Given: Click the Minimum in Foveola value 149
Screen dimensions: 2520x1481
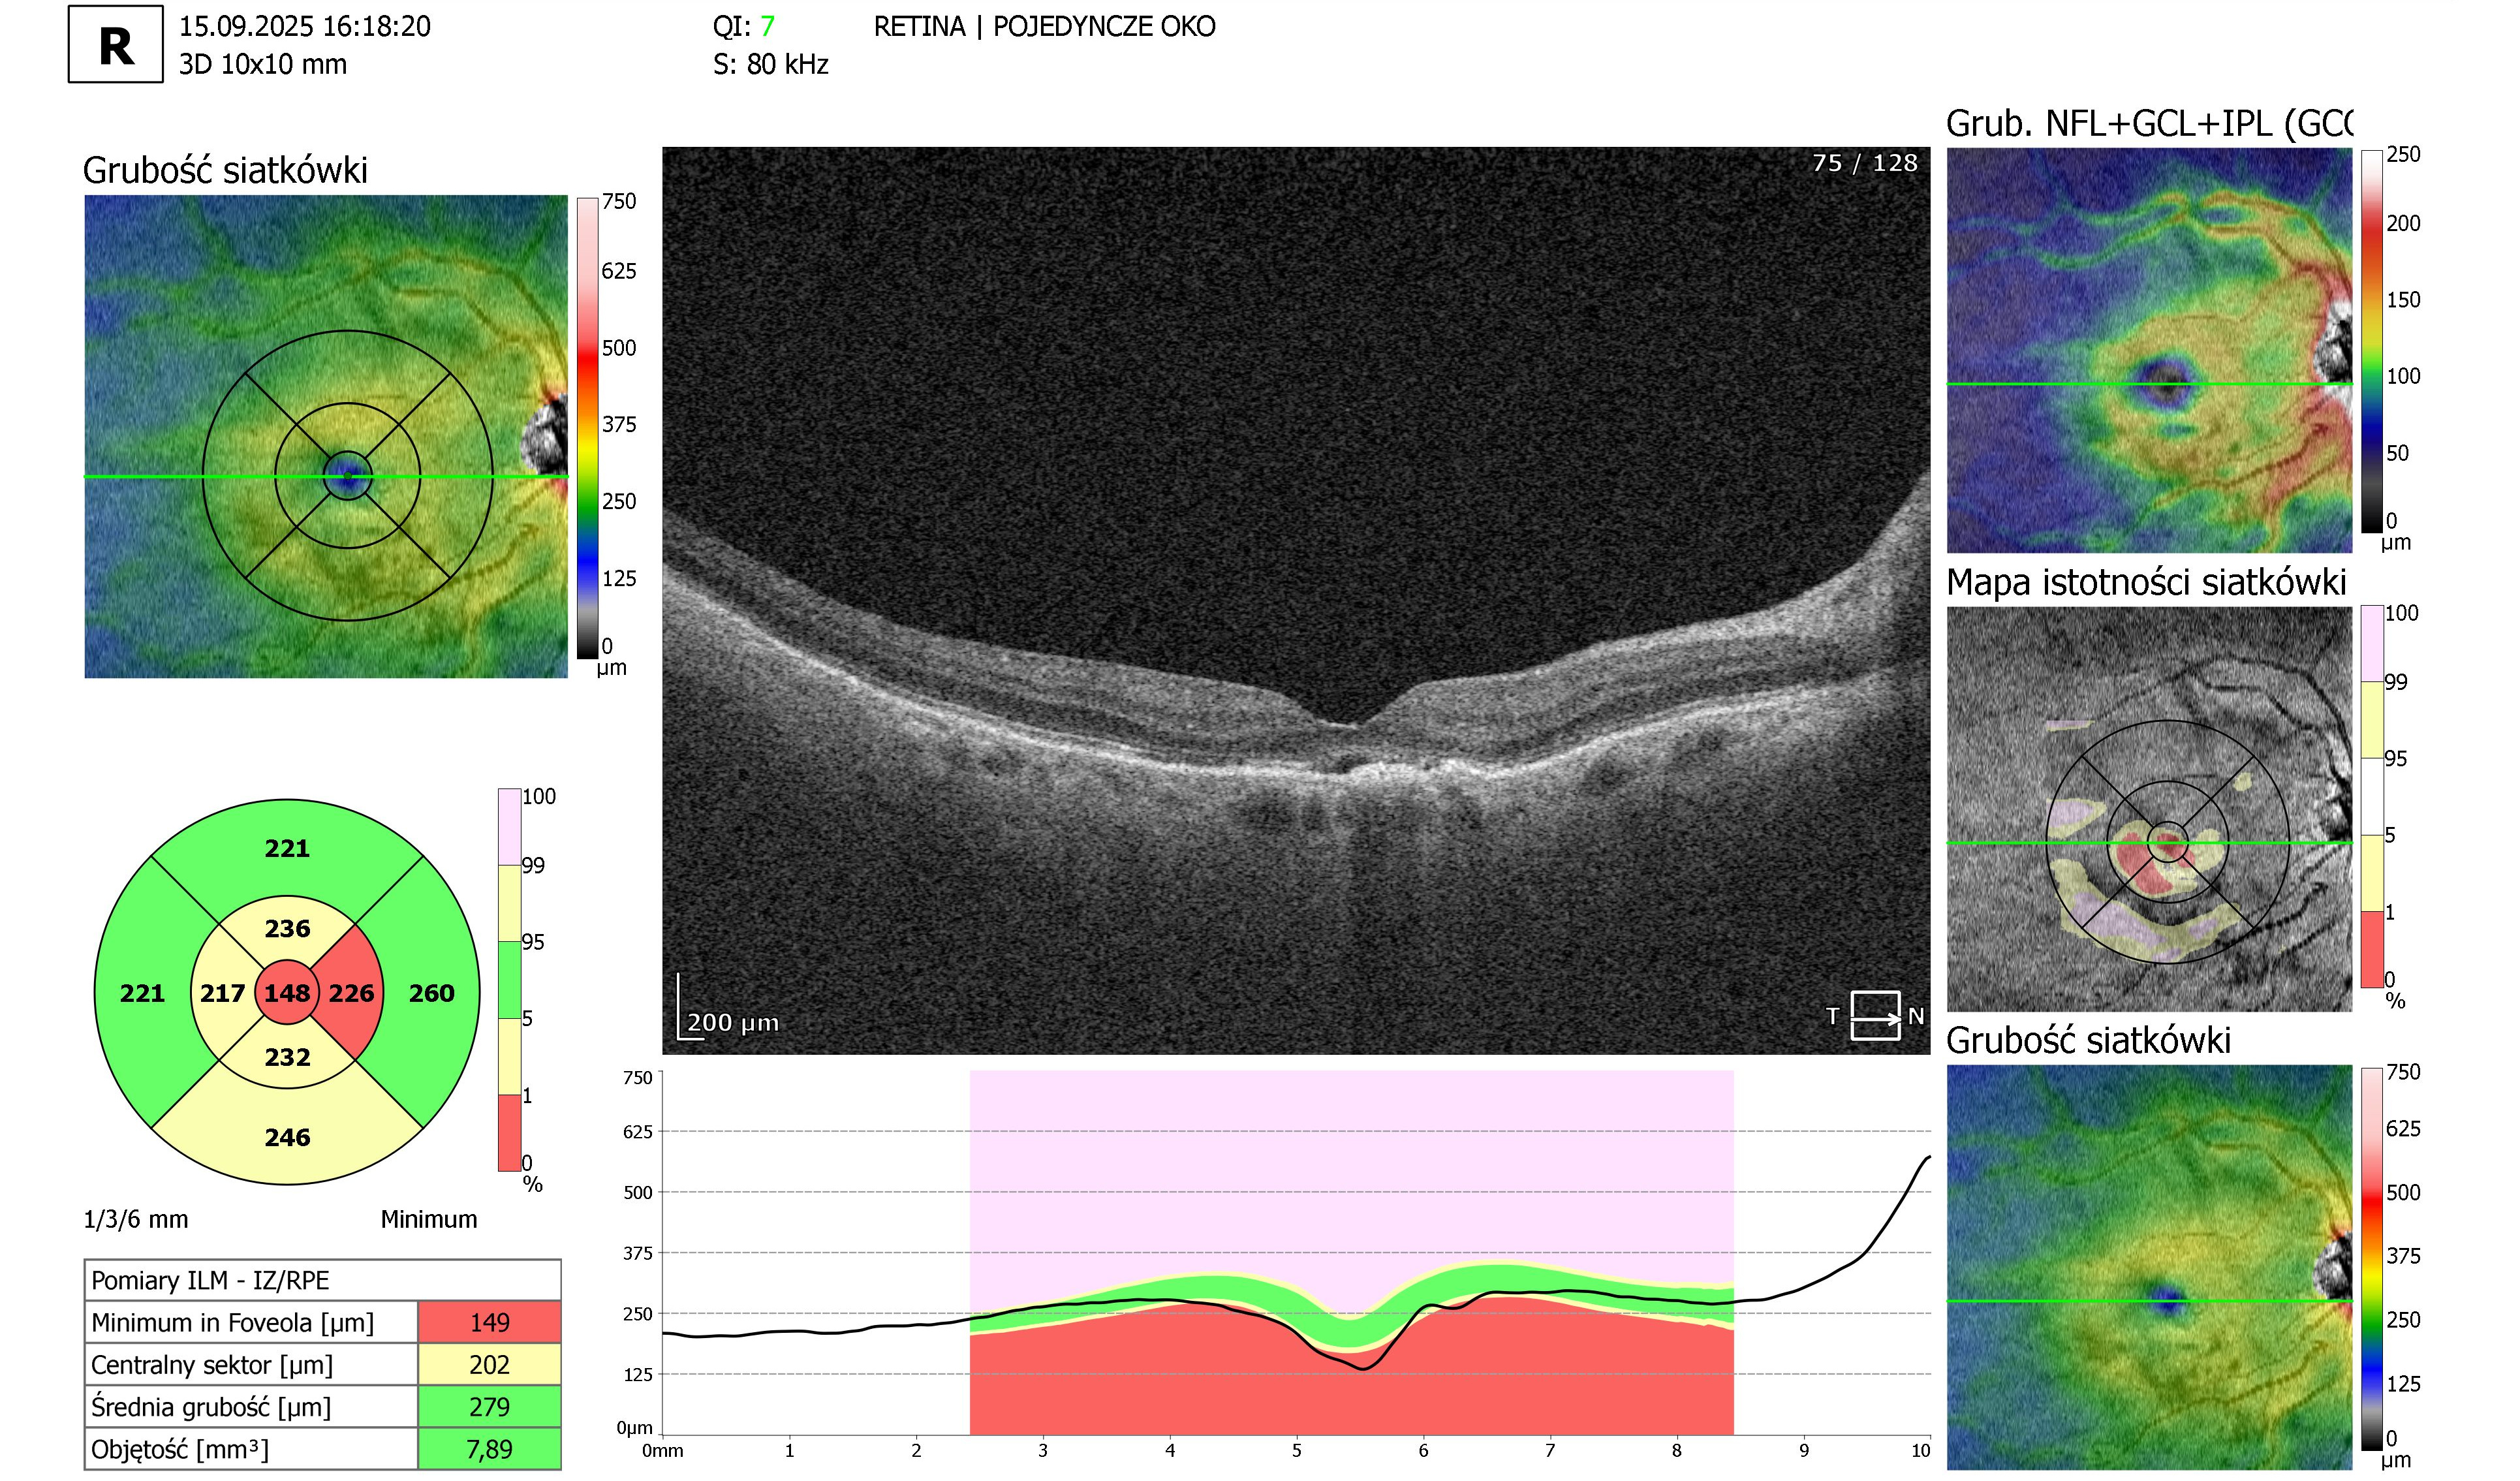Looking at the screenshot, I should tap(489, 1322).
